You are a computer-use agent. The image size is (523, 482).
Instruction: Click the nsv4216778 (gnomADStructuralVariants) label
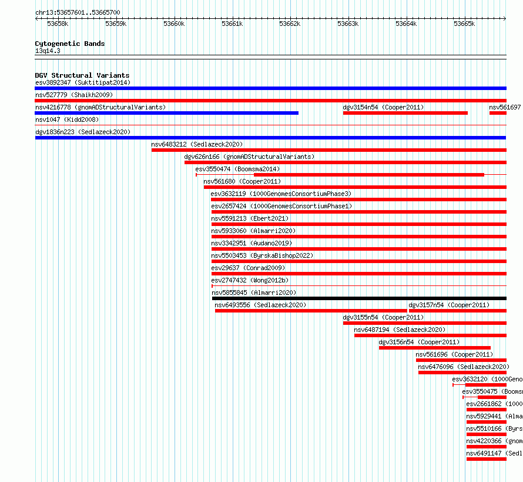point(100,107)
